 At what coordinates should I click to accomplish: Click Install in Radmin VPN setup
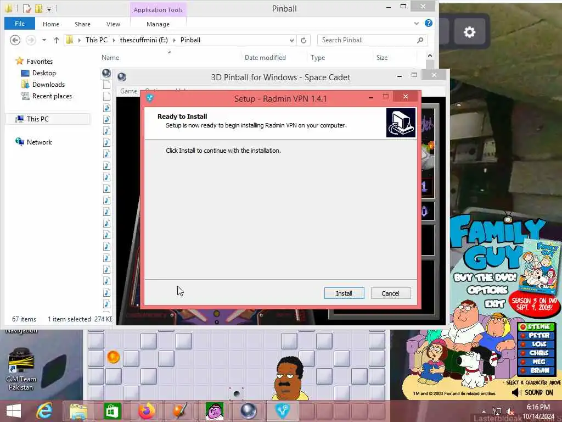coord(344,293)
